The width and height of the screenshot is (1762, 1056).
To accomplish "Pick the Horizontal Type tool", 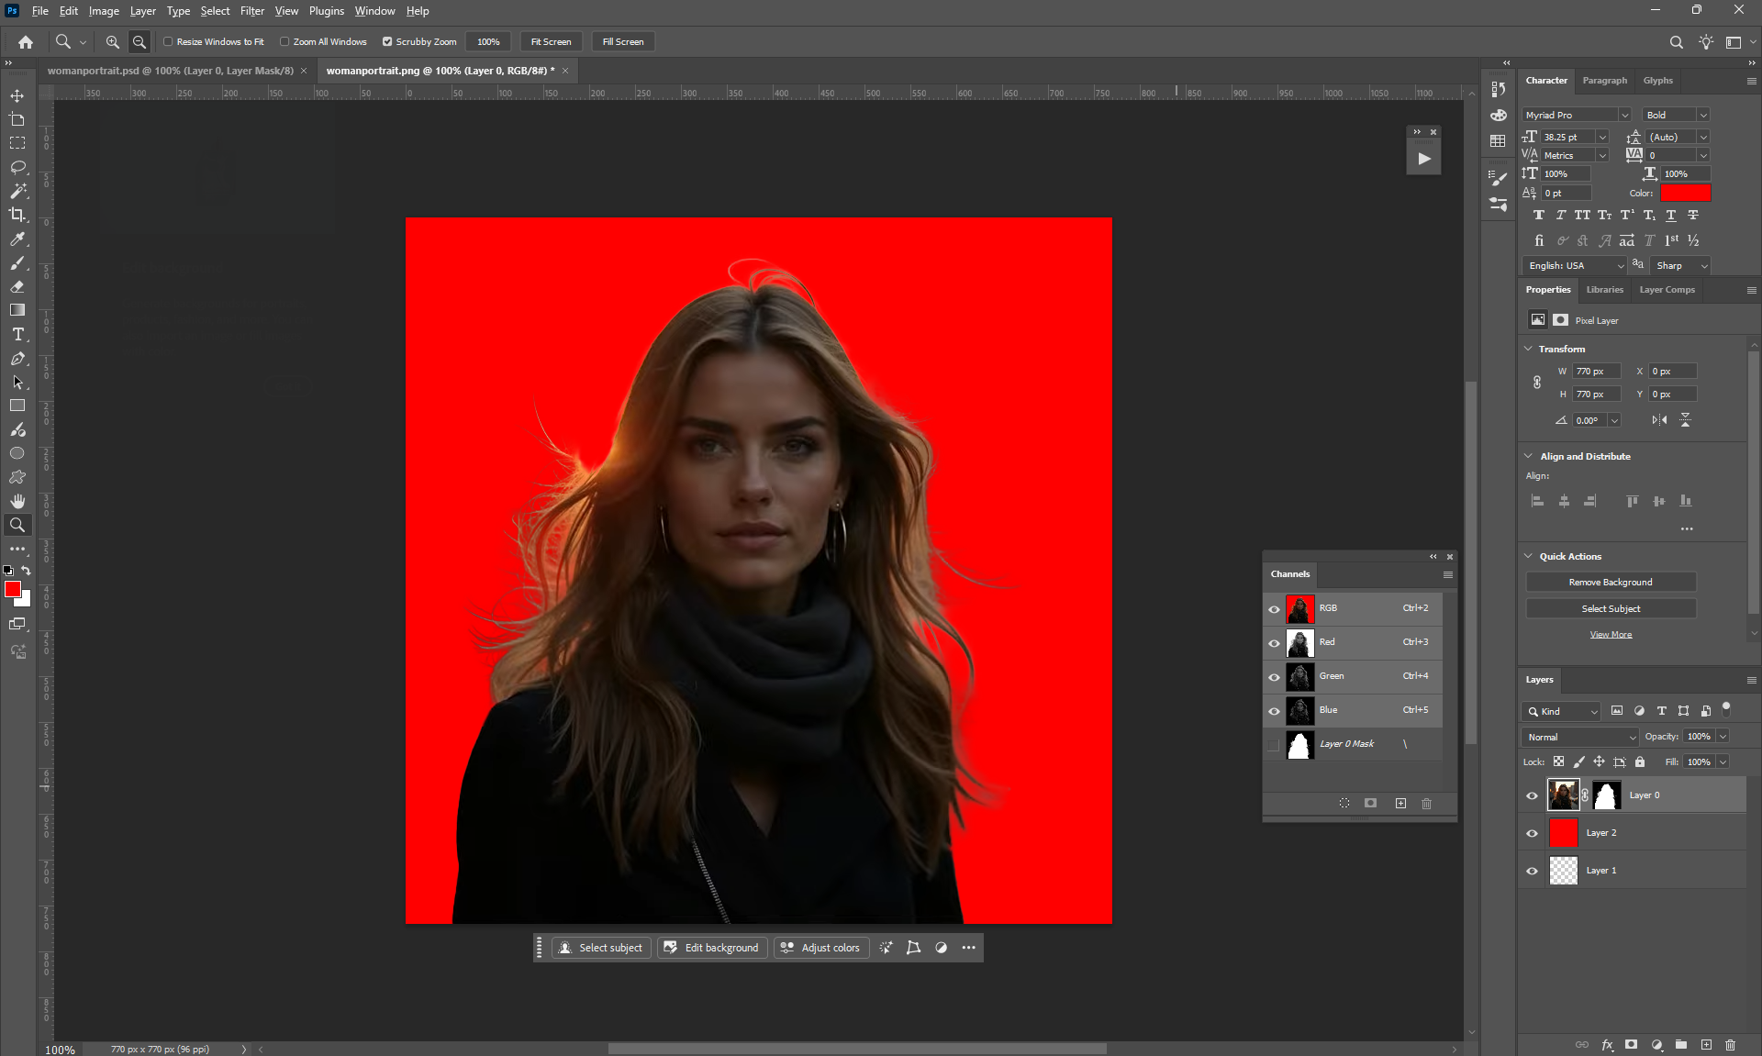I will click(17, 335).
